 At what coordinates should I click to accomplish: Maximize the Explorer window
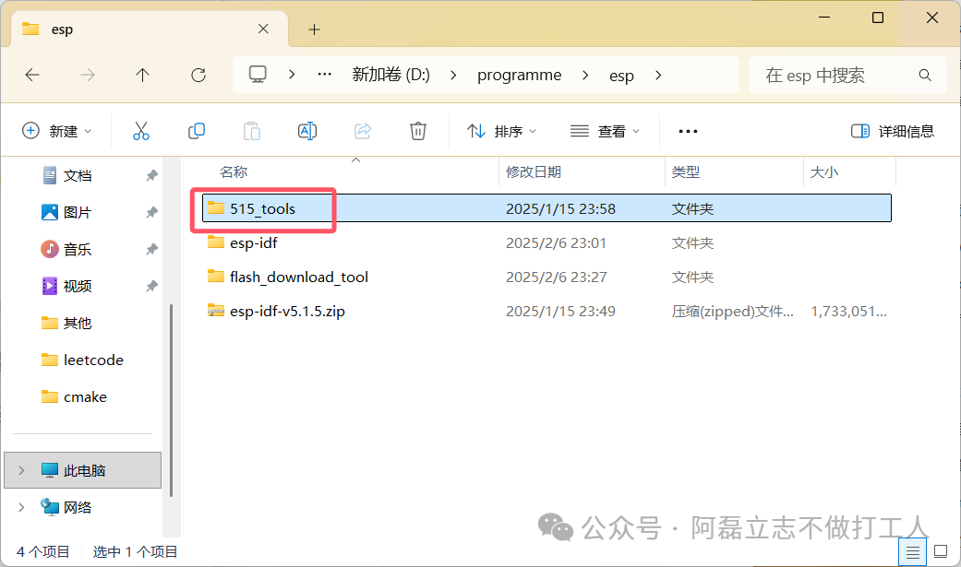[x=878, y=18]
